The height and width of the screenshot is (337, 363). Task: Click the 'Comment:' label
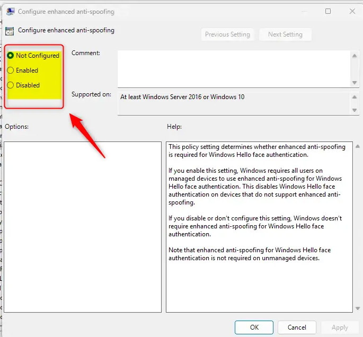pos(86,53)
